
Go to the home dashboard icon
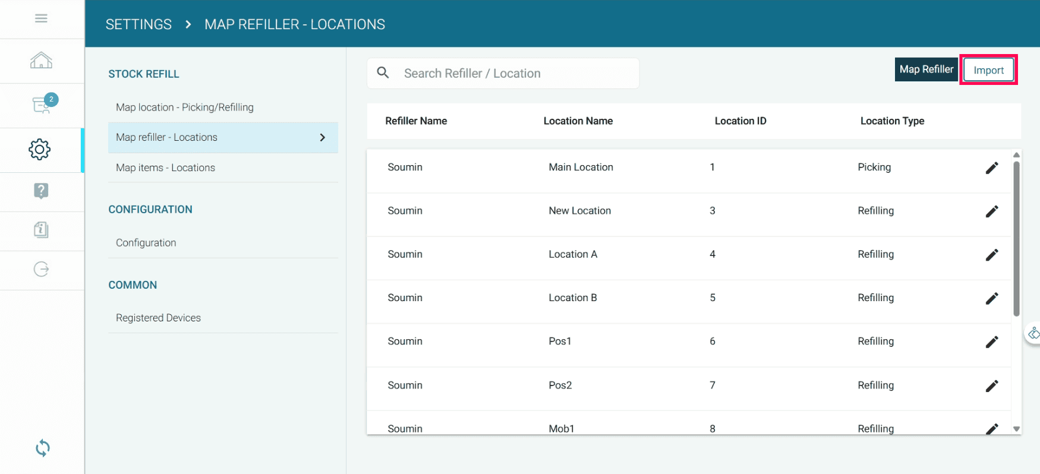[x=41, y=61]
